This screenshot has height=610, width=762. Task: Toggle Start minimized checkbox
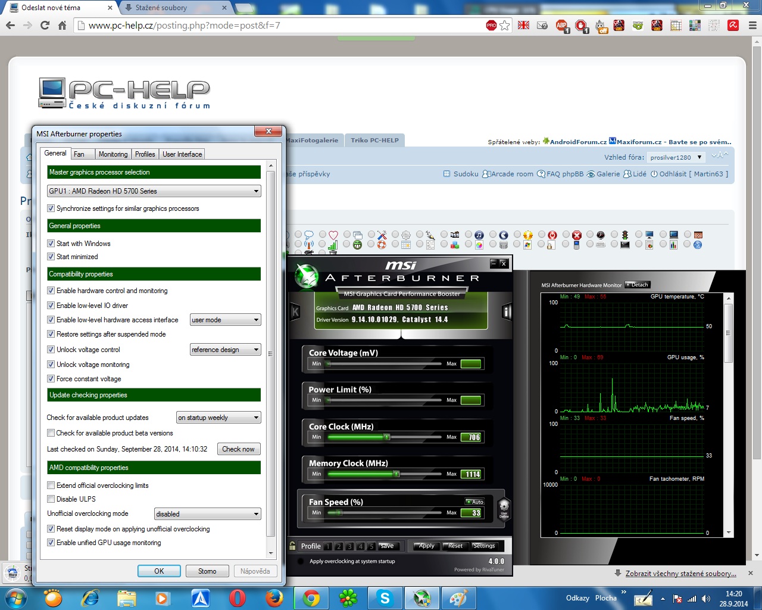click(51, 257)
